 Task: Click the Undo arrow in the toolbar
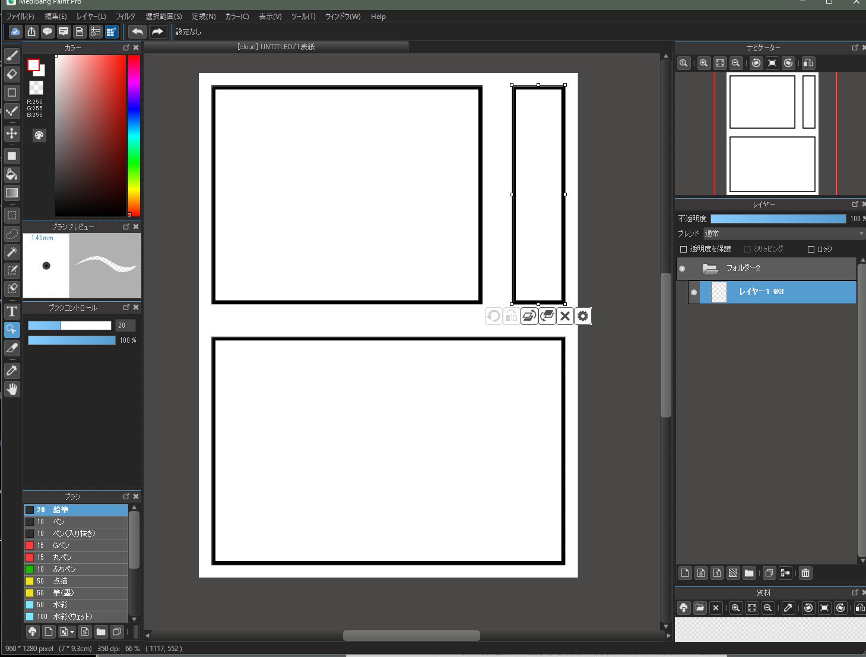click(x=137, y=31)
